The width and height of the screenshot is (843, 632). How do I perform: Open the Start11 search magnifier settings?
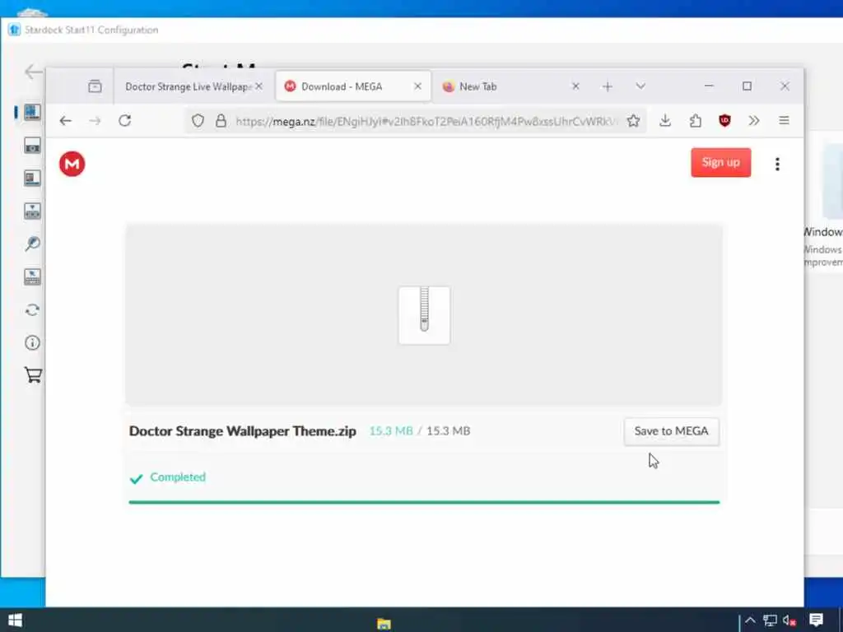[x=32, y=244]
